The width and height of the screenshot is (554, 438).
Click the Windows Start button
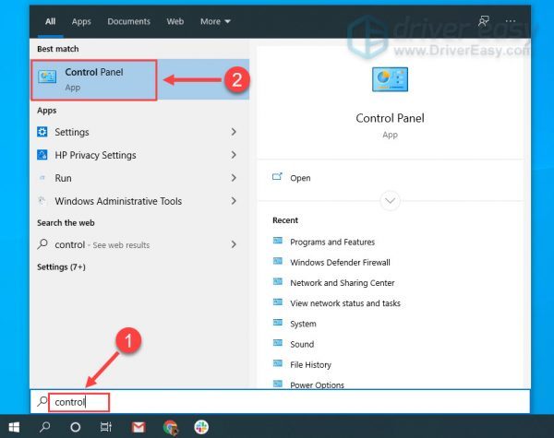coord(13,427)
